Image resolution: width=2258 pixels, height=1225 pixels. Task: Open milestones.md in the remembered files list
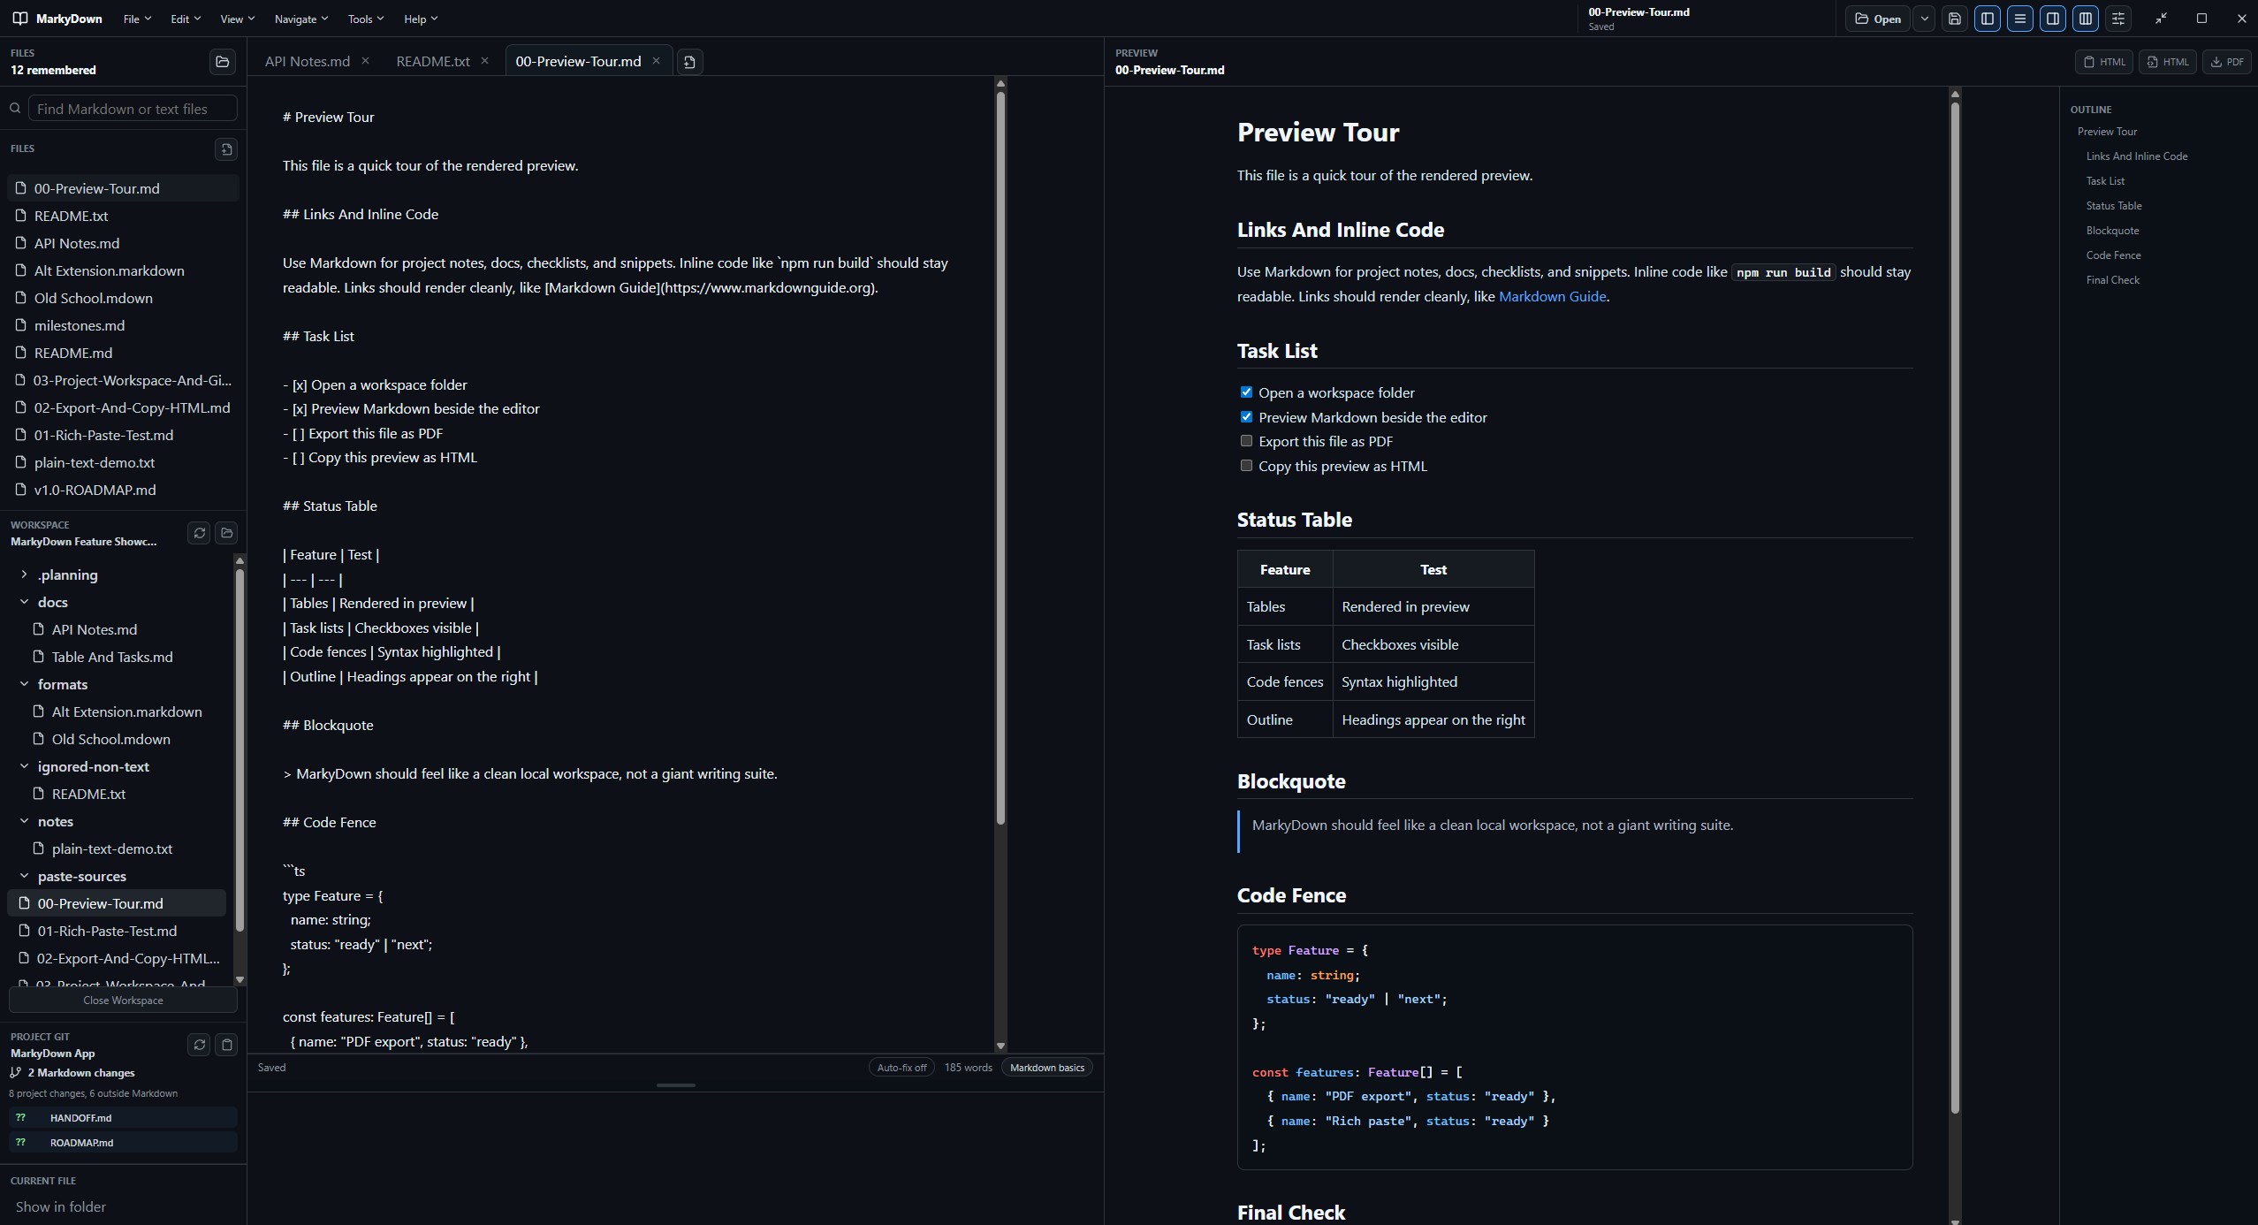123,325
